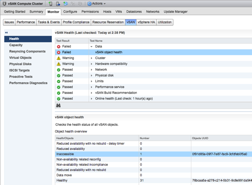Click the add host toolbar icon
This screenshot has height=185, width=252.
pos(50,3)
